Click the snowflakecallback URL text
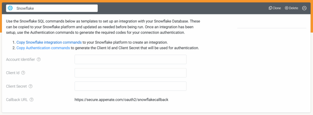Viewport: 313px width, 115px height. point(122,100)
